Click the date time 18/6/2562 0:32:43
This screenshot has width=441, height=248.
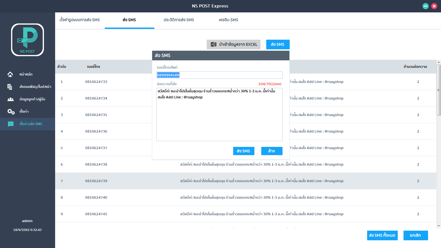(28, 230)
